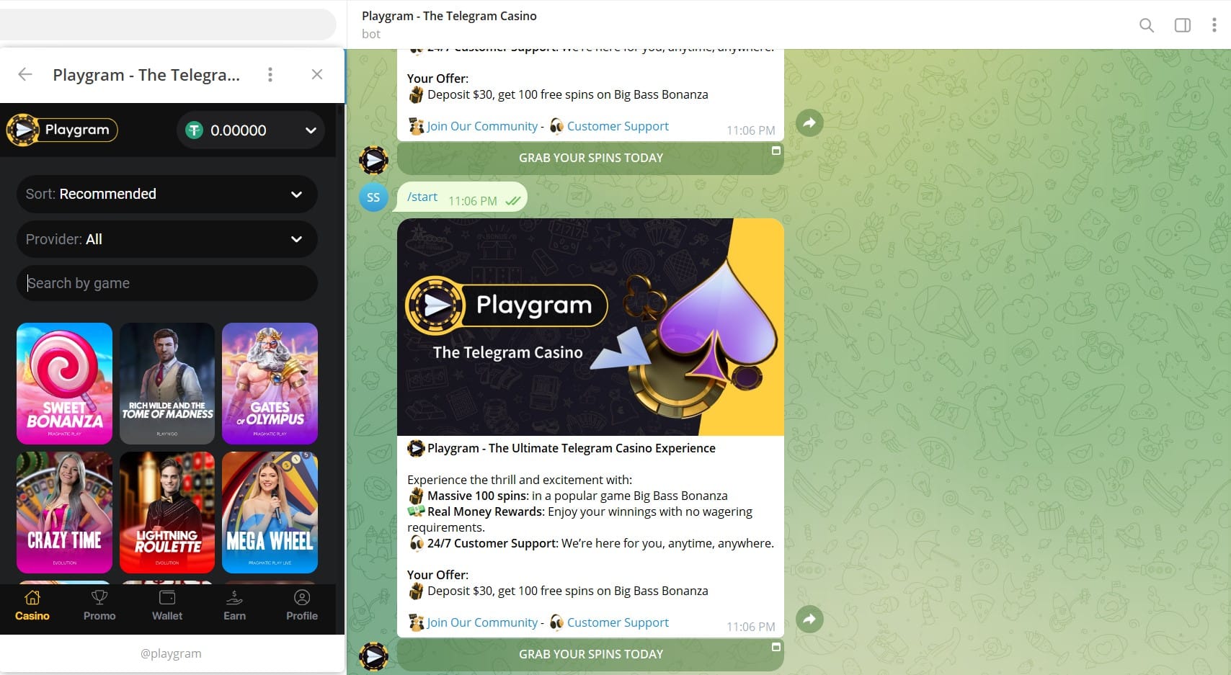Open the Sweet Bonanza game

point(64,383)
